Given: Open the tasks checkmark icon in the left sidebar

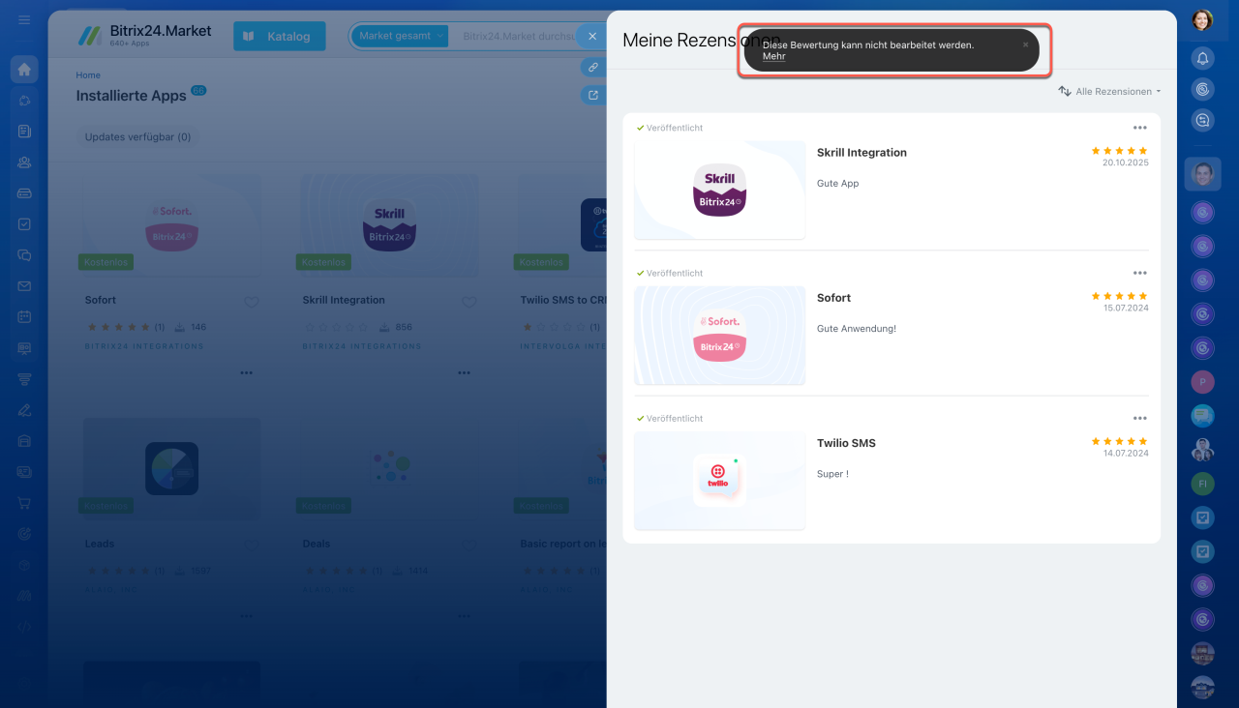Looking at the screenshot, I should coord(24,224).
